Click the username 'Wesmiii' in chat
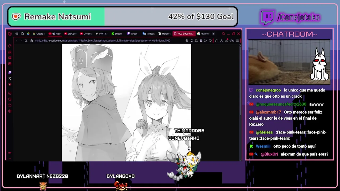340x191 pixels. pyautogui.click(x=263, y=146)
